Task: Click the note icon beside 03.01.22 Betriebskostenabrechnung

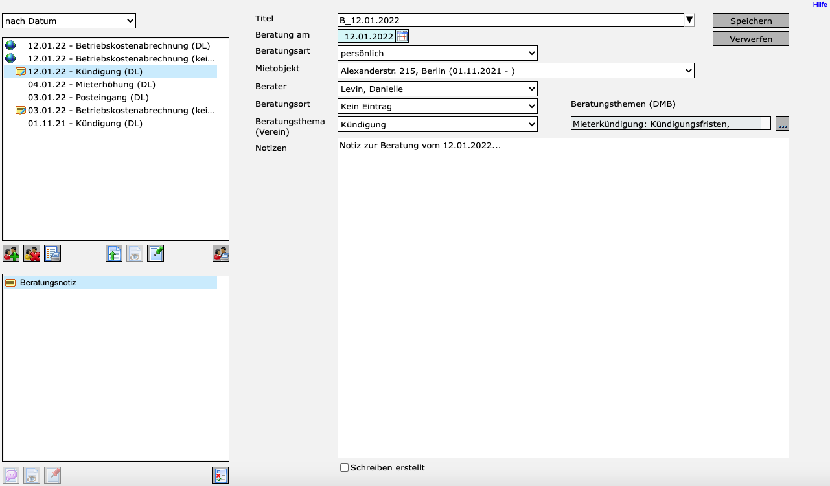Action: pyautogui.click(x=21, y=111)
